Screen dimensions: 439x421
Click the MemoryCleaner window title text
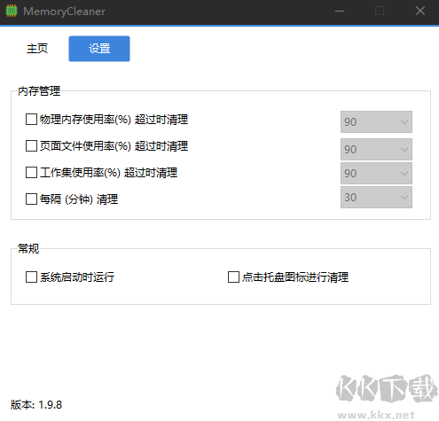[64, 12]
